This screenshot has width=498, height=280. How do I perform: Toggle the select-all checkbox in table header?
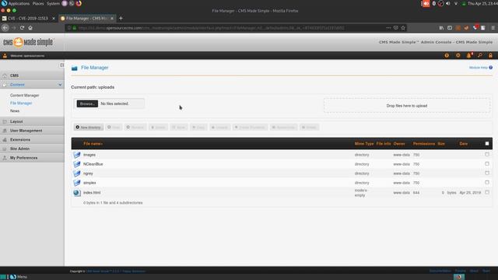point(487,143)
